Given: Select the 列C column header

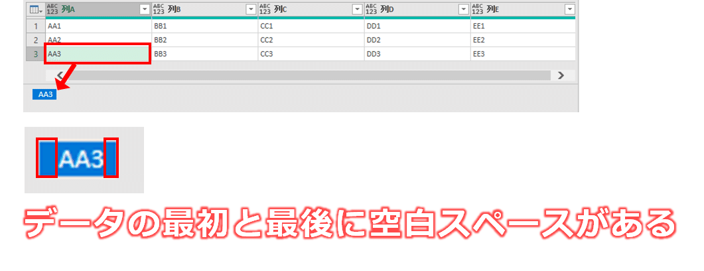Looking at the screenshot, I should coord(311,9).
